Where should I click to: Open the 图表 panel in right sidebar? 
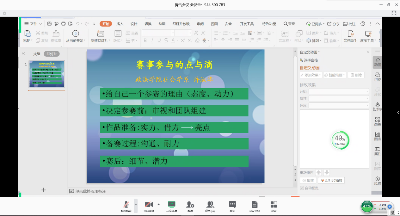tap(377, 136)
